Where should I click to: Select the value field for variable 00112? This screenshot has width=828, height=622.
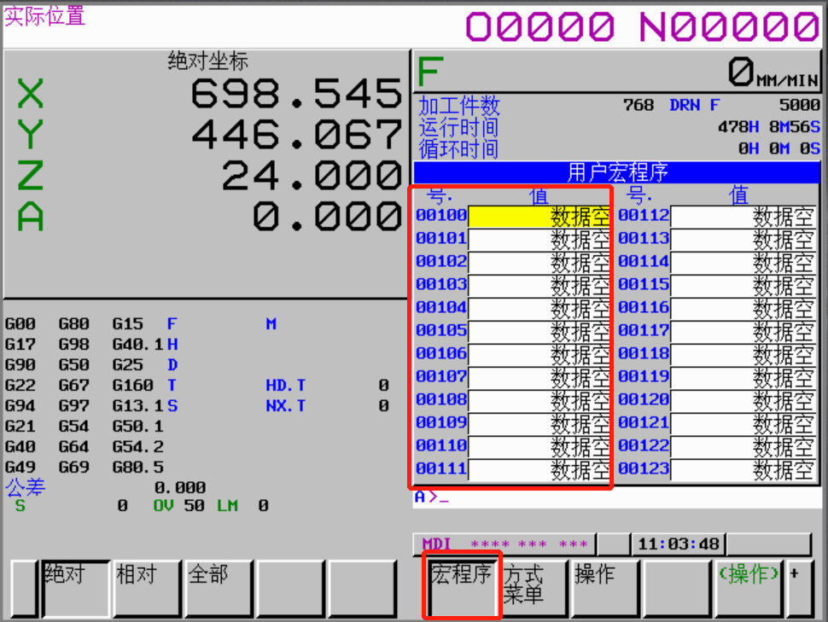743,217
